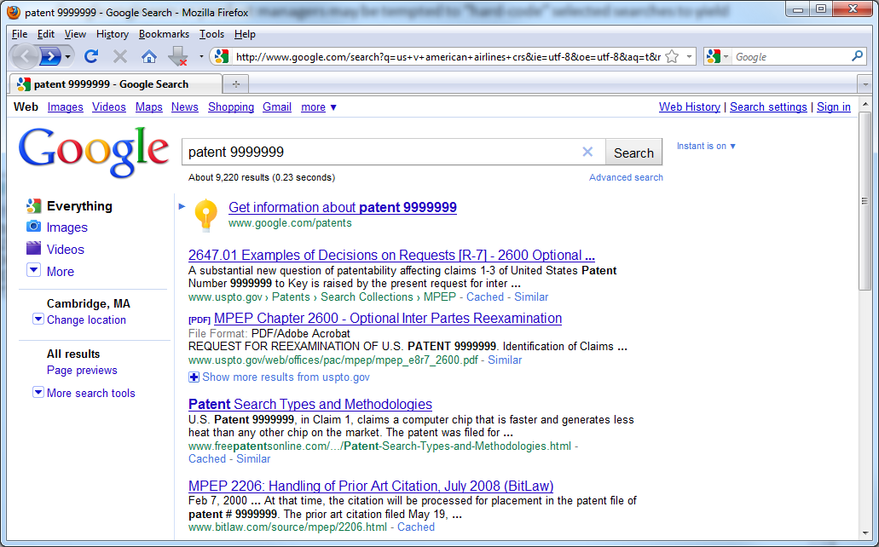Viewport: 879px width, 547px height.
Task: Switch to Maps in the top bar
Action: (148, 107)
